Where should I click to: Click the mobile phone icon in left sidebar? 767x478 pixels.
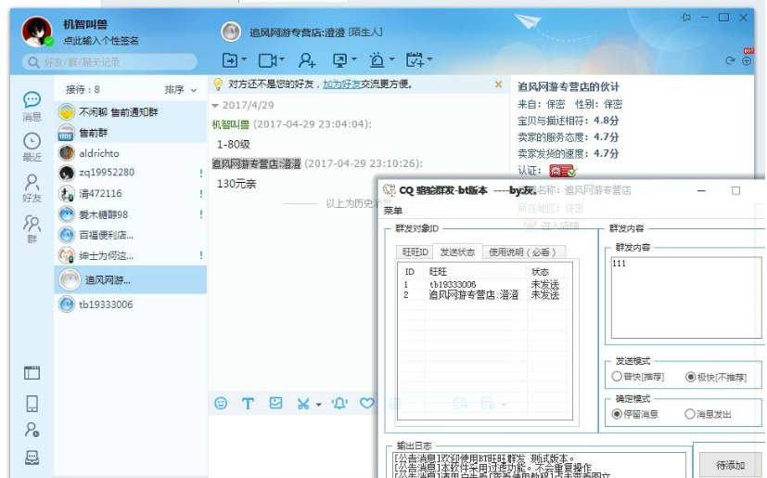(32, 403)
